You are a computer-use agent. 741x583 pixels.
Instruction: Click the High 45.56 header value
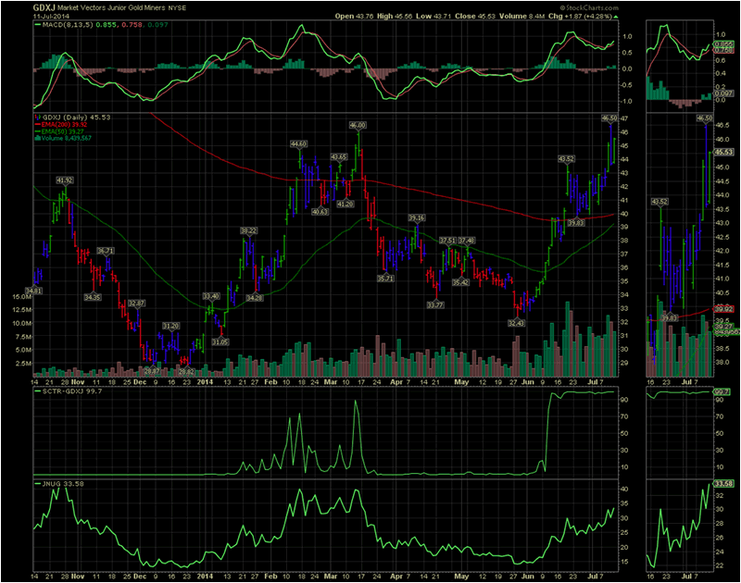[x=395, y=16]
